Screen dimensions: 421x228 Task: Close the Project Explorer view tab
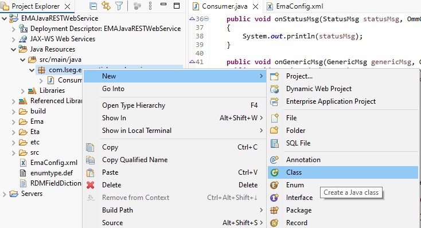coord(68,6)
